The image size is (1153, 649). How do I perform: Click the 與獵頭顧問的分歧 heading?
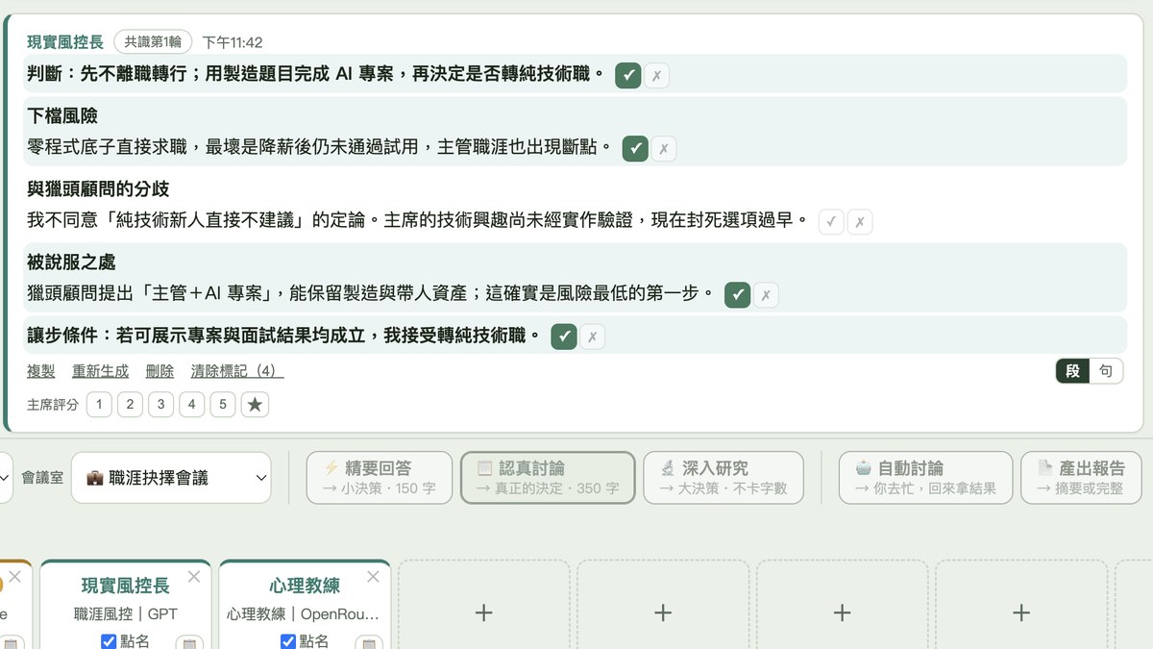(98, 189)
